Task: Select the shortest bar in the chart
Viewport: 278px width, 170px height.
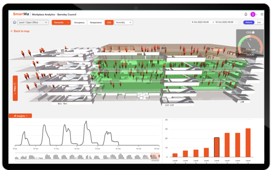Action: (175, 155)
